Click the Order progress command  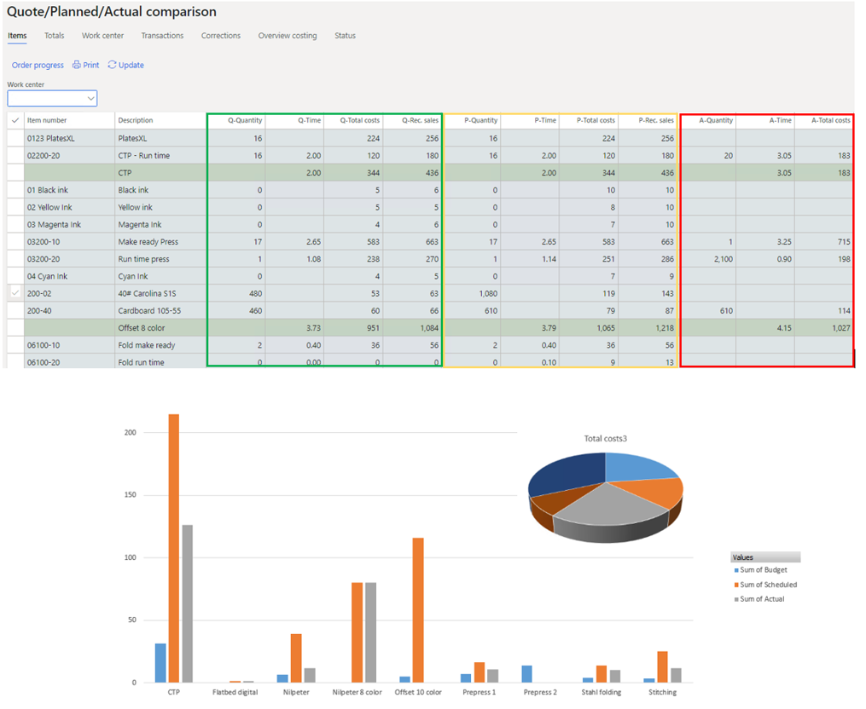(38, 65)
